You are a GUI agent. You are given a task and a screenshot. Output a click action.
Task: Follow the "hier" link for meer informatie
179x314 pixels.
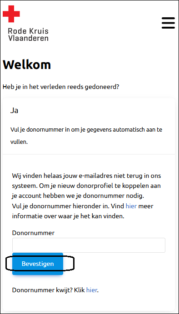[x=131, y=206]
